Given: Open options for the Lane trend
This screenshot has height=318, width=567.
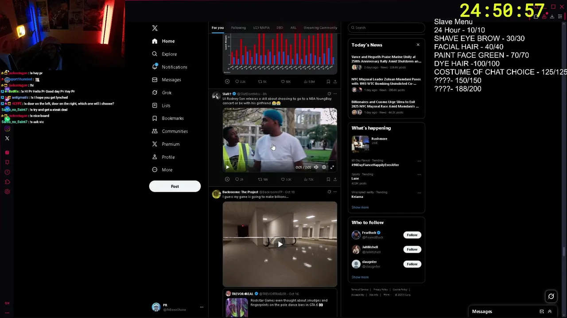Looking at the screenshot, I should (x=419, y=174).
